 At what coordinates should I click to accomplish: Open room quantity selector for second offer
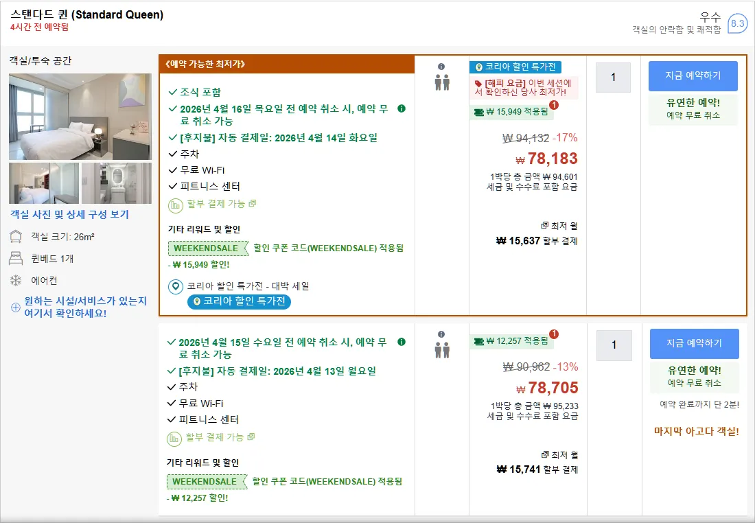(614, 345)
